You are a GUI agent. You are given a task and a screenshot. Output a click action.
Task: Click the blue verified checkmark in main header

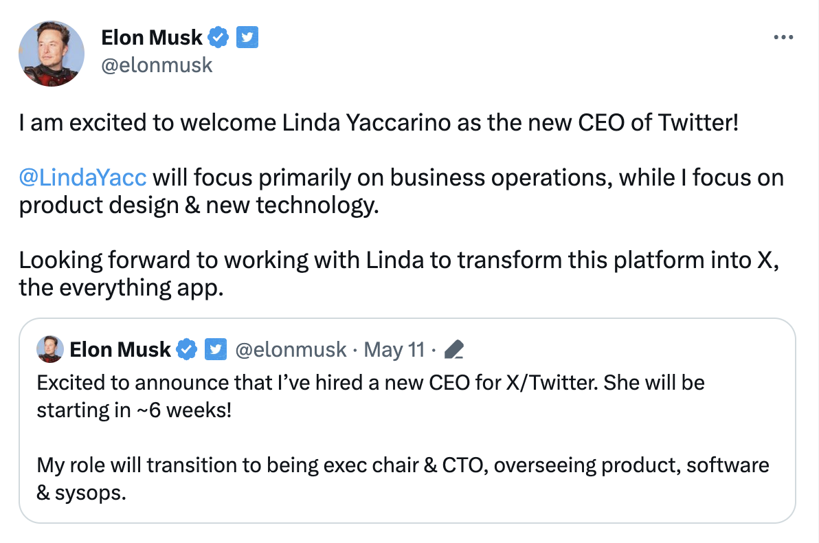(x=218, y=38)
